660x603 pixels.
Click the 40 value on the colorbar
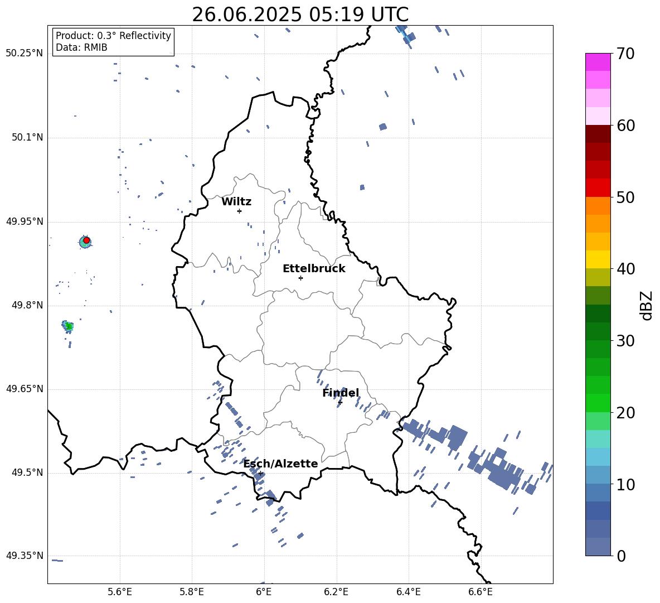click(x=625, y=269)
